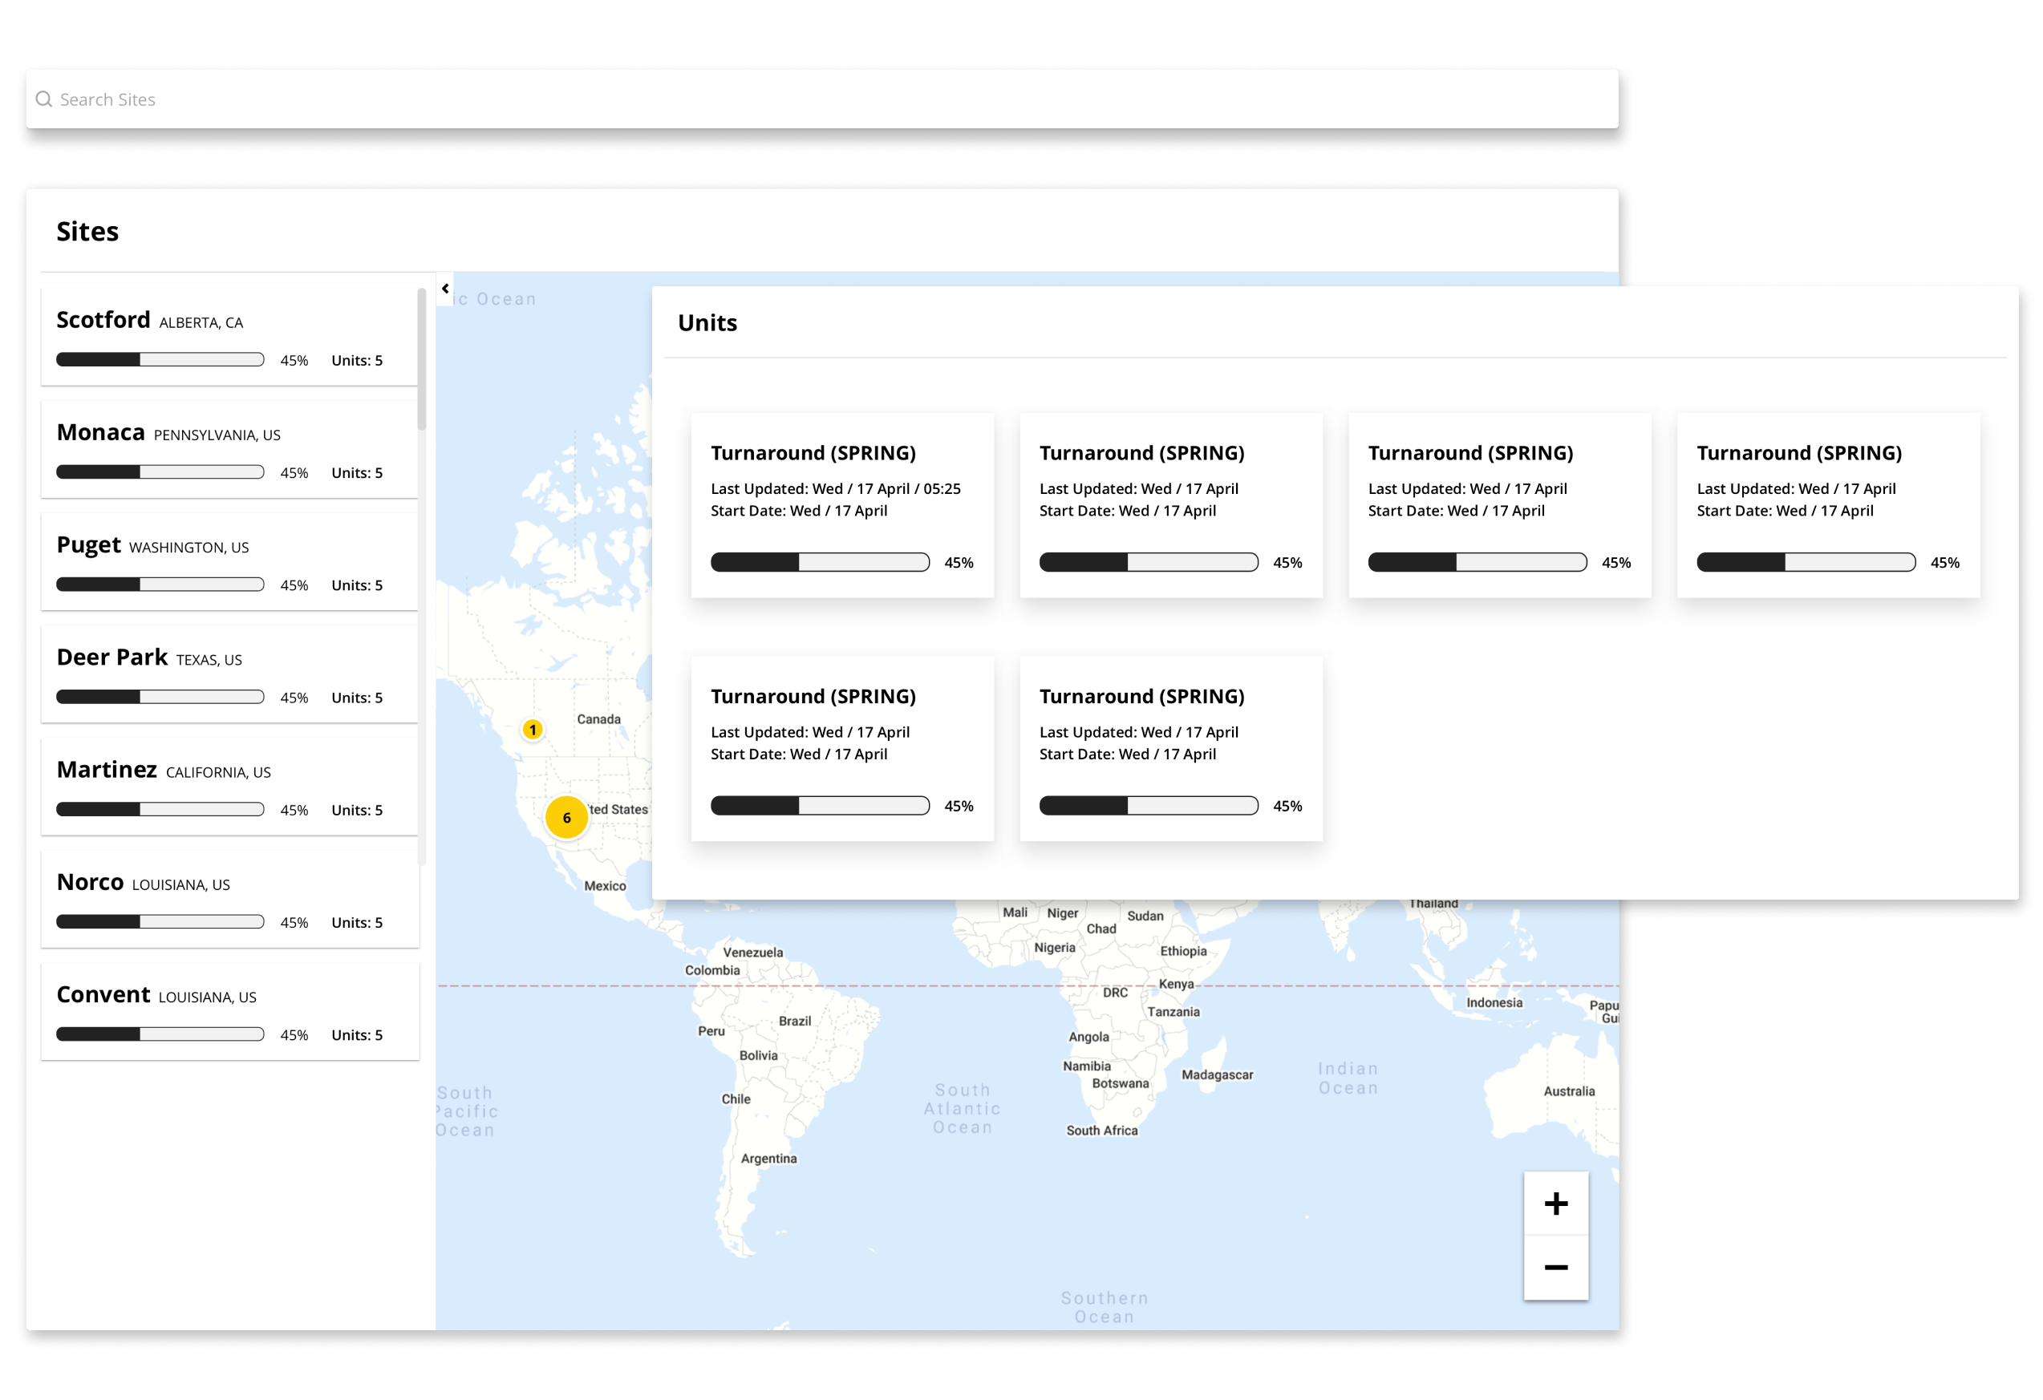This screenshot has width=2043, height=1400.
Task: Click the South Atlantic Ocean map label
Action: click(963, 1109)
